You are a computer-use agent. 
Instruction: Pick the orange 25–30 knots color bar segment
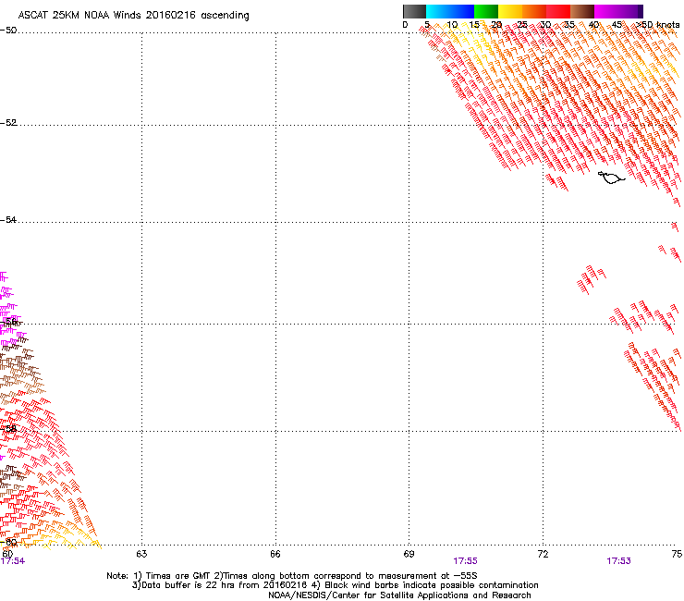tap(534, 11)
